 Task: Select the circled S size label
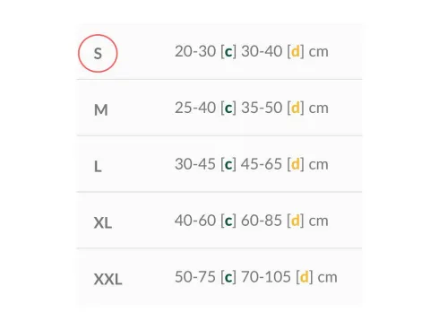coord(98,54)
